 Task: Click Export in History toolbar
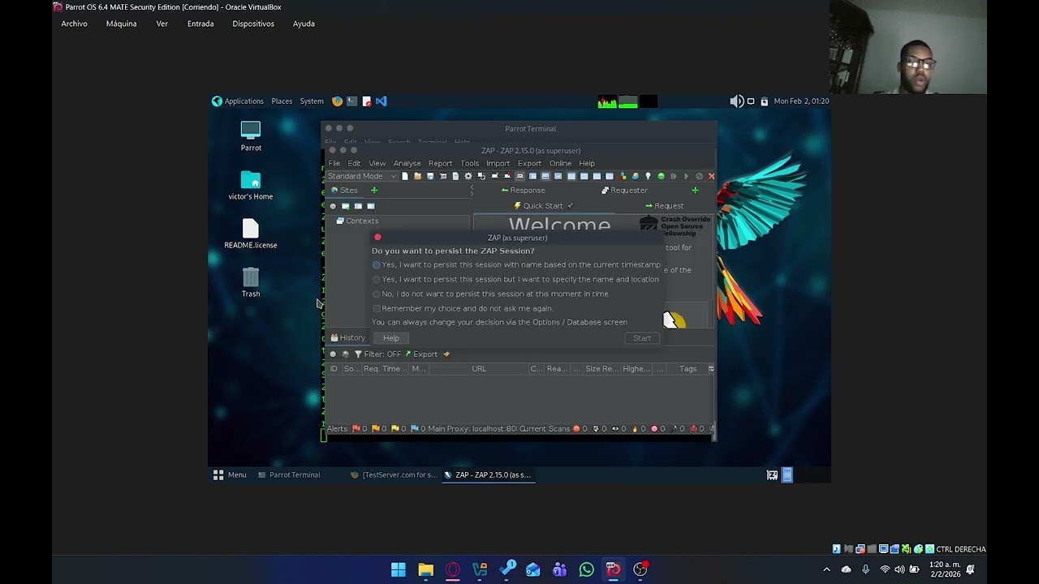point(421,354)
